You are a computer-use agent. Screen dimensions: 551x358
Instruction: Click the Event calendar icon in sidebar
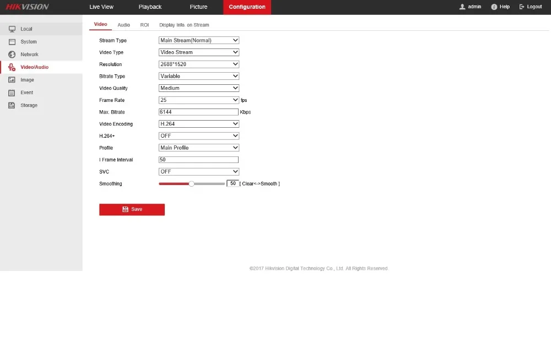tap(12, 93)
